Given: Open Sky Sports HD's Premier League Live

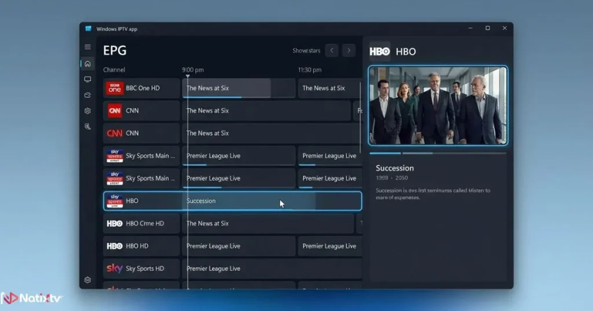Looking at the screenshot, I should [x=272, y=268].
